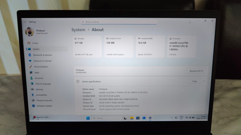Click the Personalization paintbrush icon
241x135 pixels.
coord(31,66)
